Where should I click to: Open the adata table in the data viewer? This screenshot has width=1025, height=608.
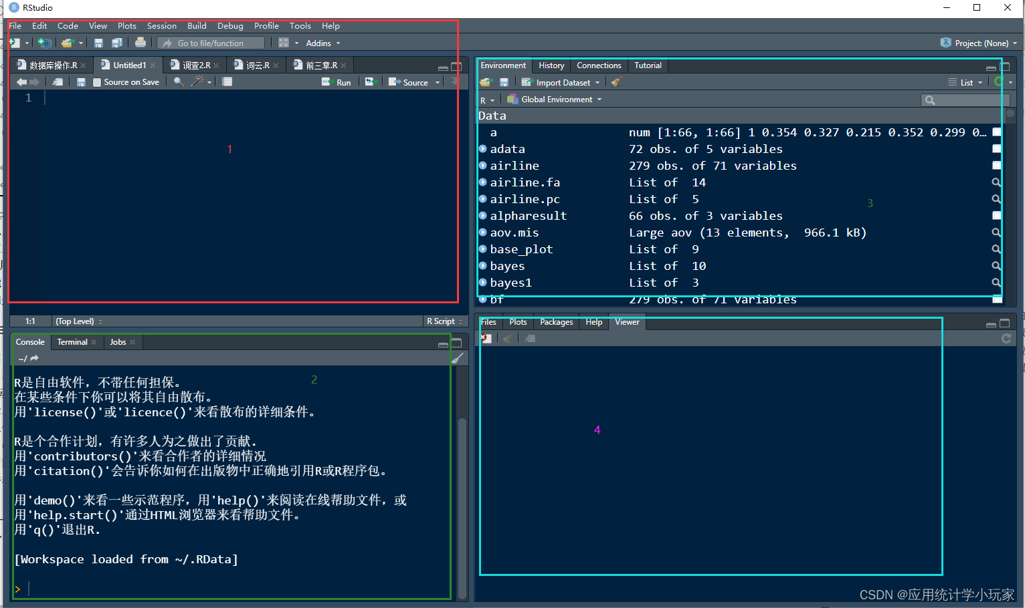(996, 148)
